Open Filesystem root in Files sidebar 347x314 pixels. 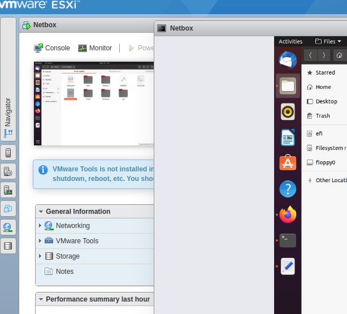pos(324,148)
